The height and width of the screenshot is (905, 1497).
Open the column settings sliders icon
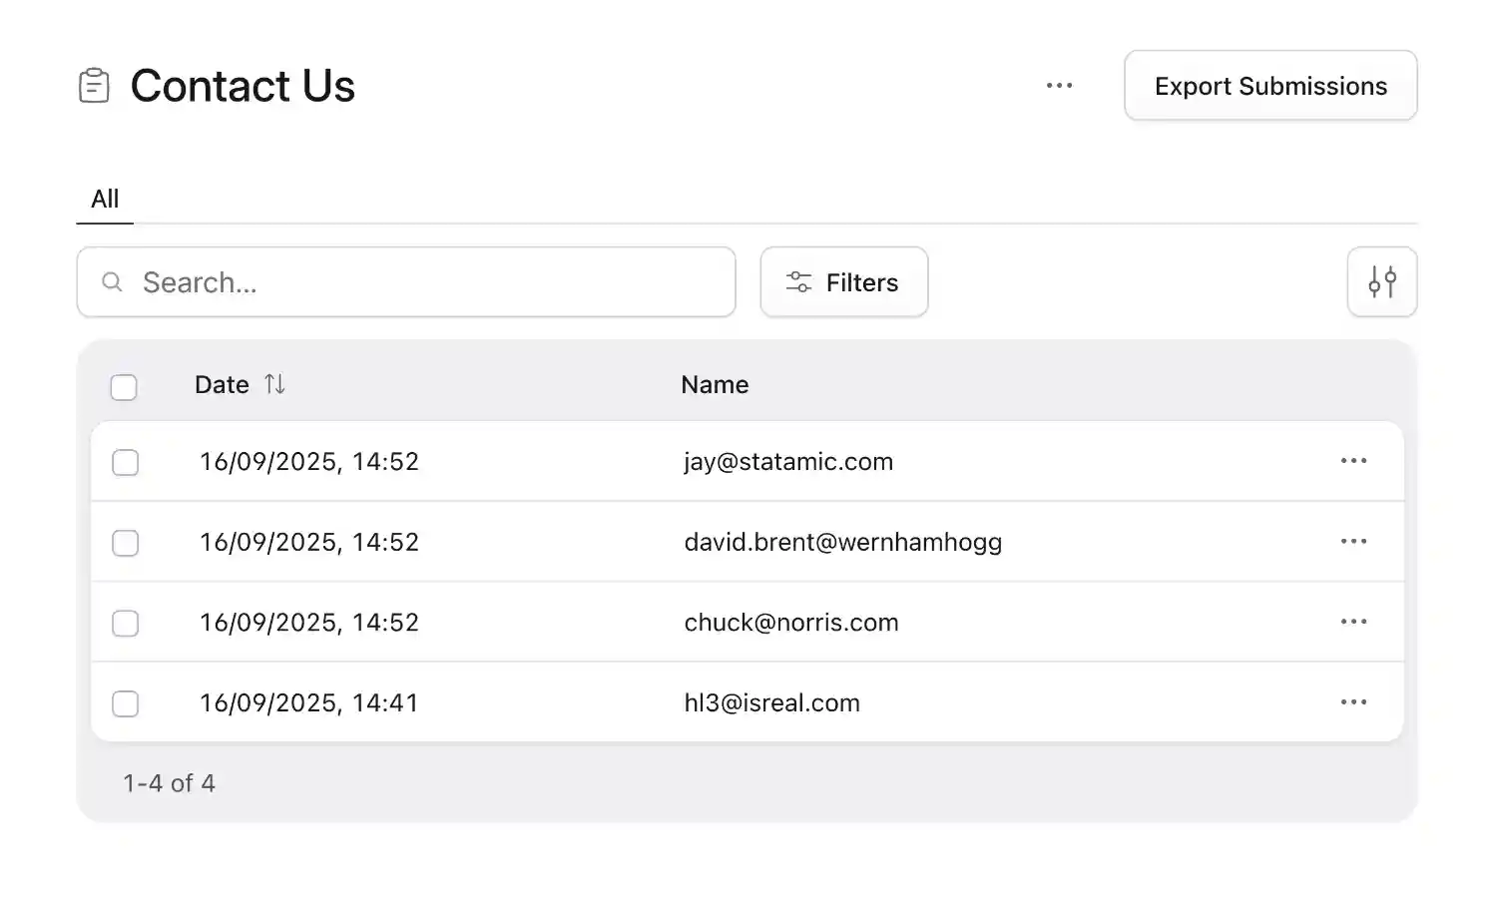1382,282
